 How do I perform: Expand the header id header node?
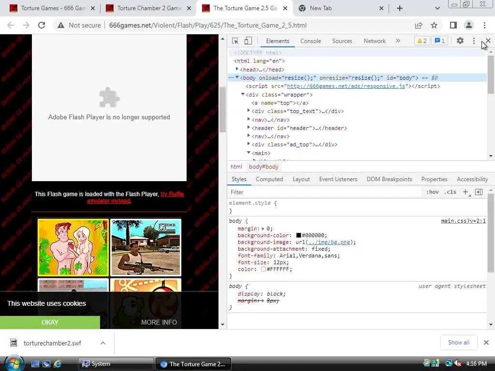click(x=248, y=128)
